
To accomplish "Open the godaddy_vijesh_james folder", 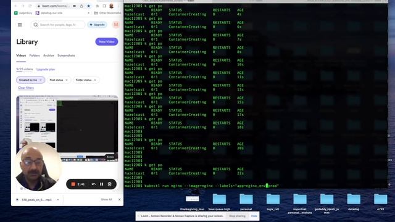I will (326, 203).
